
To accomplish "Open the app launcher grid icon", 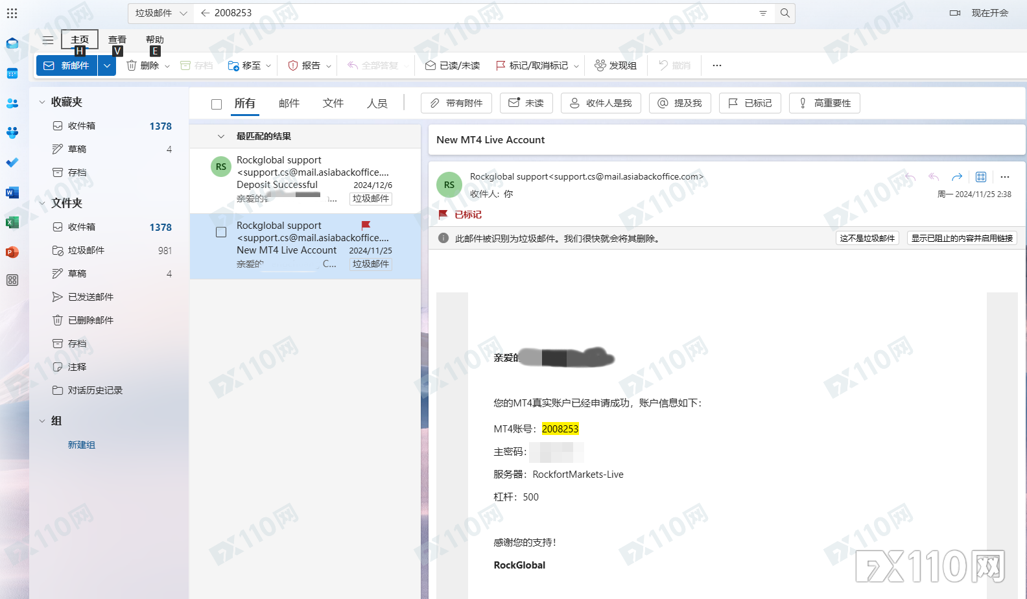I will 12,13.
